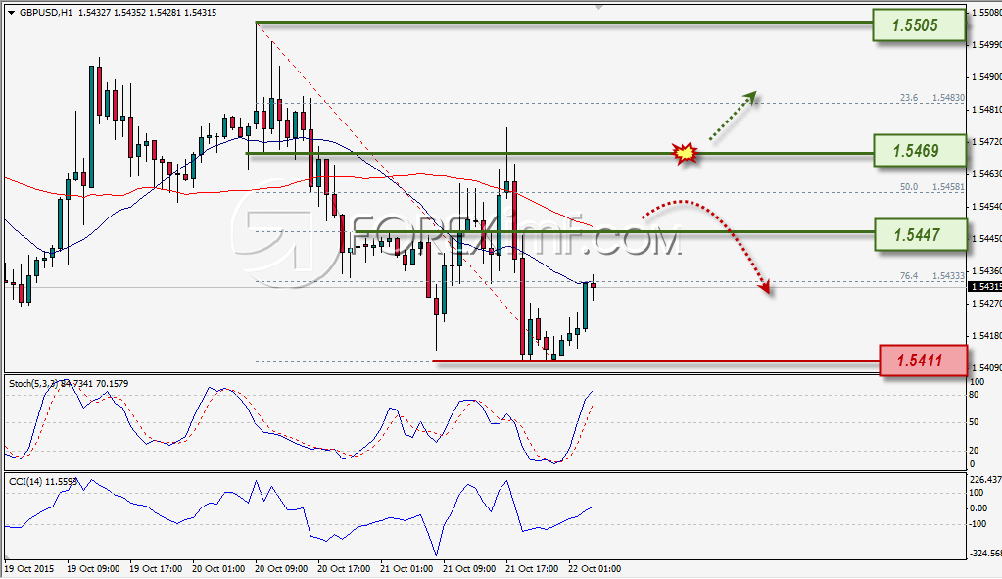This screenshot has height=579, width=1002.
Task: Click the Stochastic scale level 80
Action: [974, 395]
